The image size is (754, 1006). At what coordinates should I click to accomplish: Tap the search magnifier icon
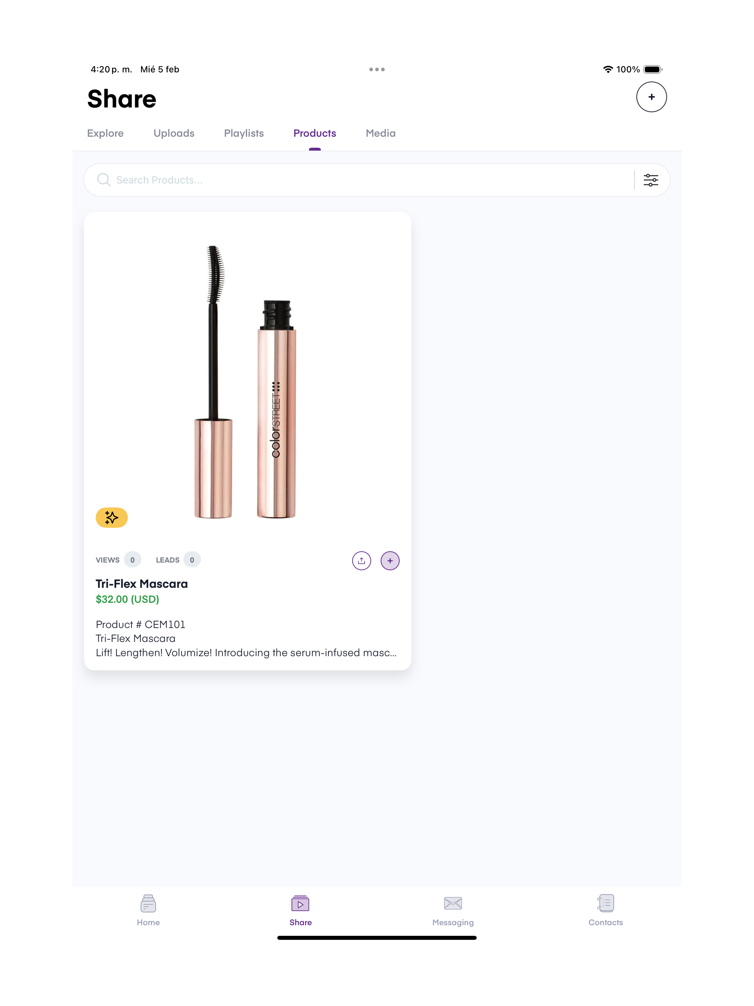pos(104,180)
